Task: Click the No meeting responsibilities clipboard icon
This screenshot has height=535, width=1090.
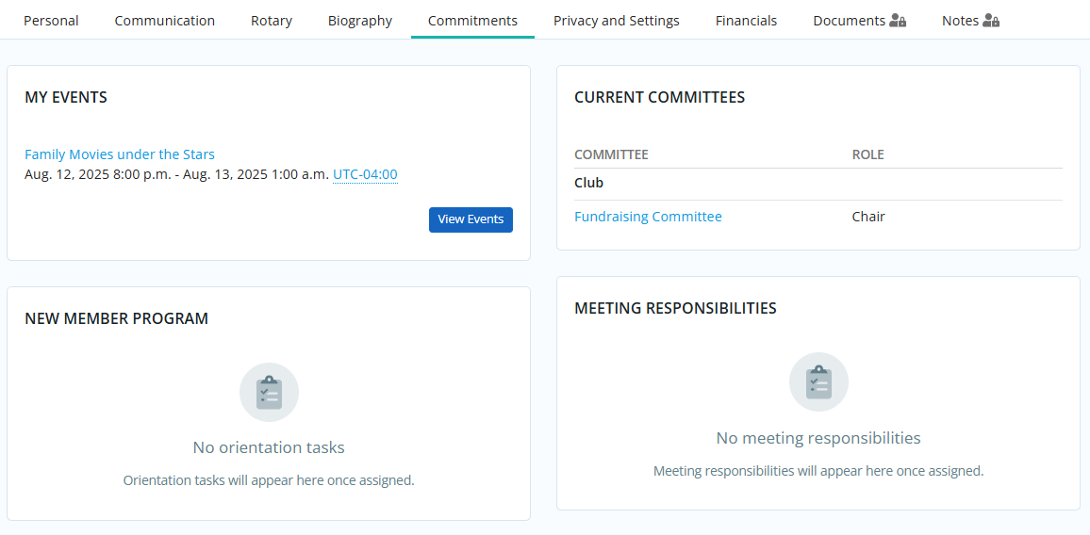Action: point(818,382)
